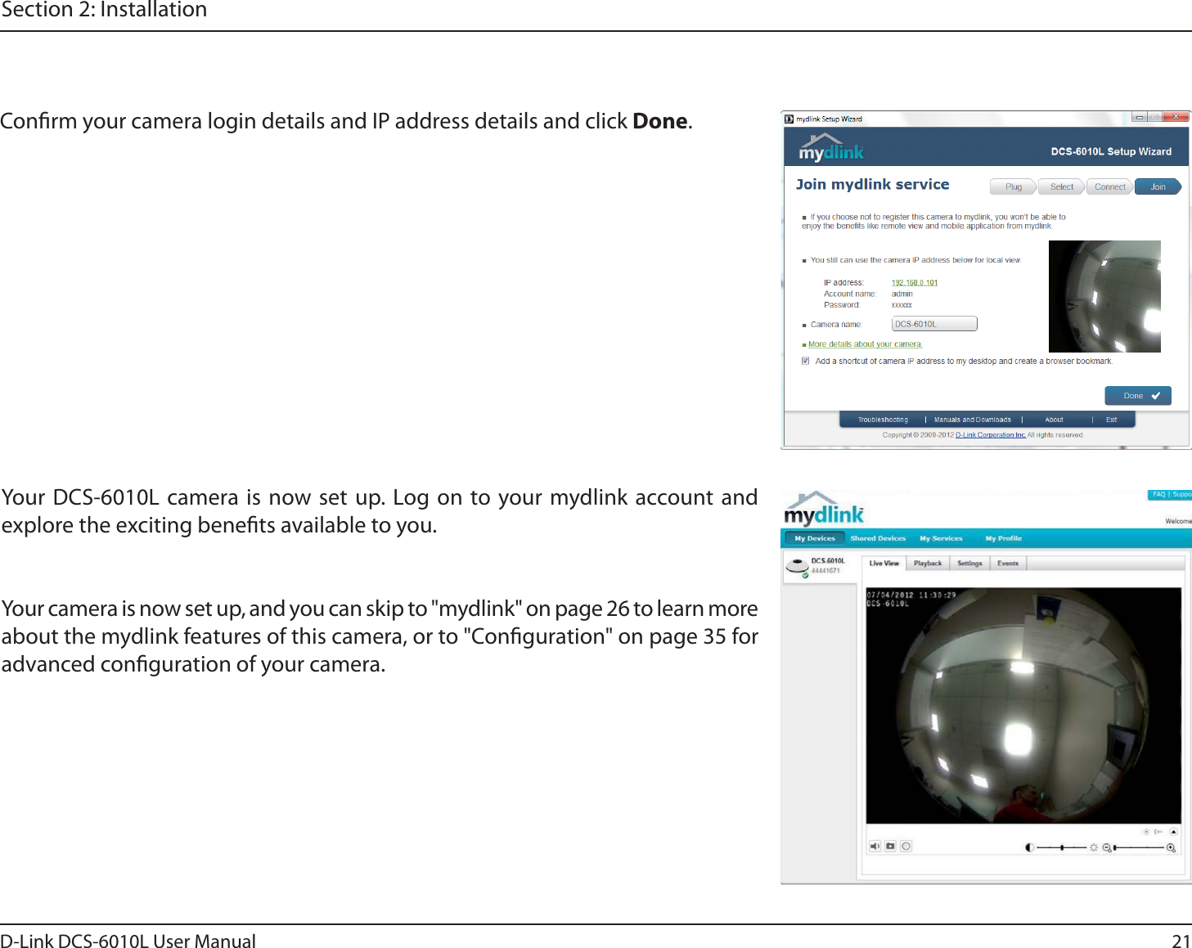Open About in wizard footer
This screenshot has width=1192, height=948.
[1054, 420]
